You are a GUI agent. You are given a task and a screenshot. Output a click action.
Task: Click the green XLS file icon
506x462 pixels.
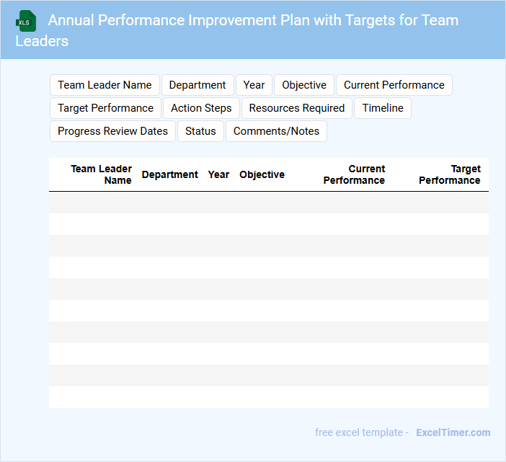[25, 21]
